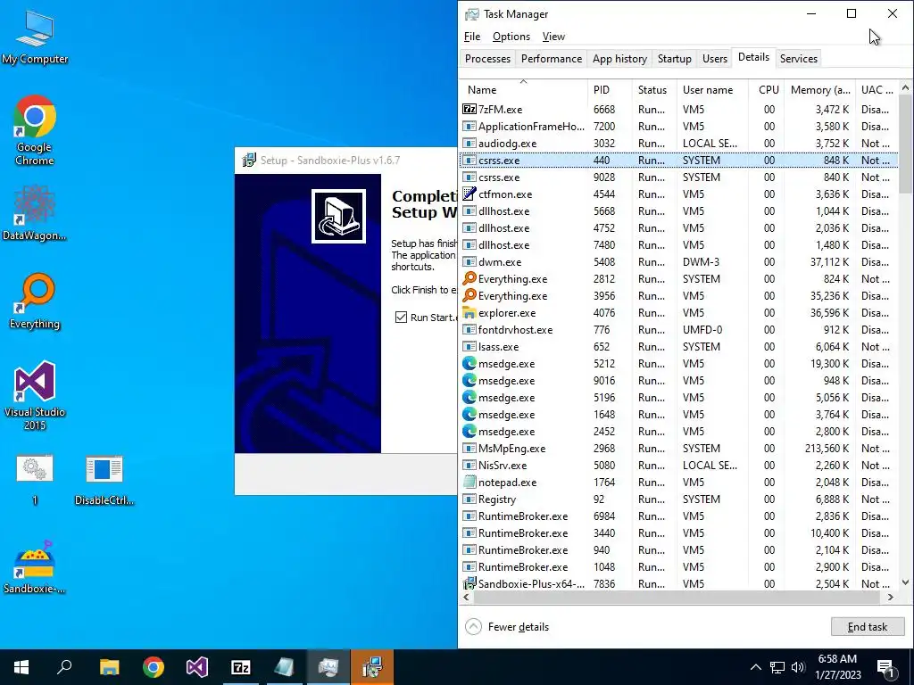Switch to the Processes tab
Screen dimensions: 914x685
pos(487,58)
